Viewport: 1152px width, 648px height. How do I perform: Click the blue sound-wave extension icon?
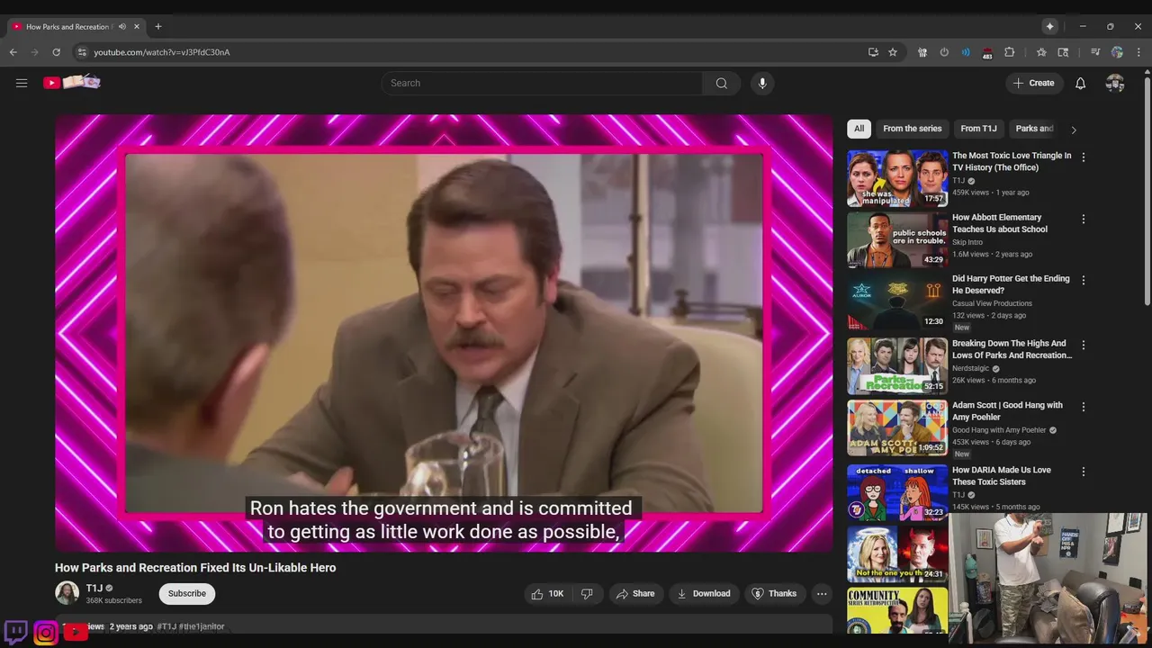(966, 52)
